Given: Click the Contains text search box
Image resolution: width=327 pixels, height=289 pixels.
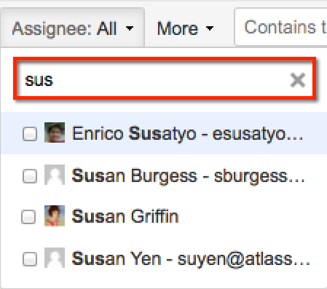Looking at the screenshot, I should click(281, 27).
